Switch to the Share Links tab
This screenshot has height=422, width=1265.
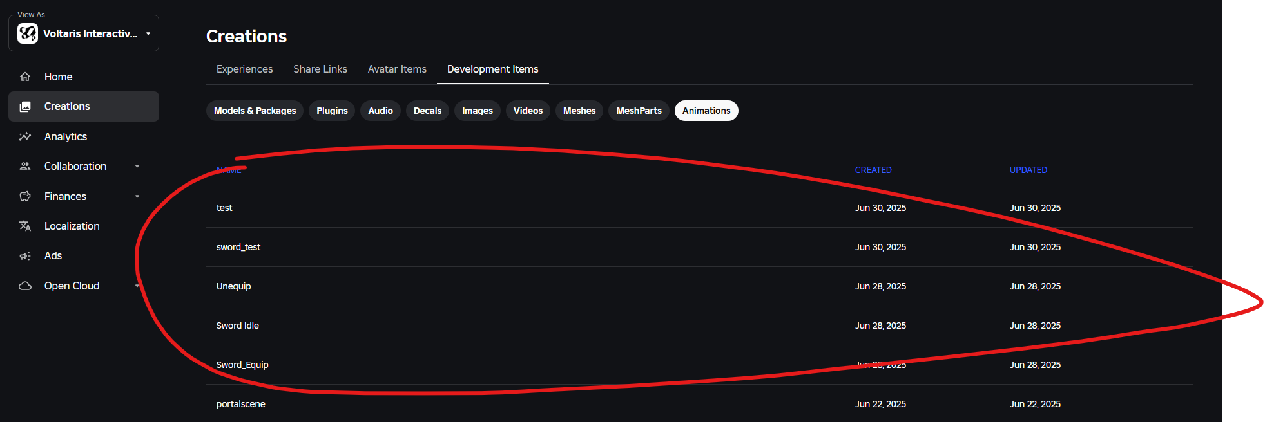pyautogui.click(x=320, y=69)
